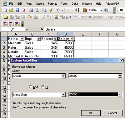Open a file with the Open folder icon

[12, 10]
